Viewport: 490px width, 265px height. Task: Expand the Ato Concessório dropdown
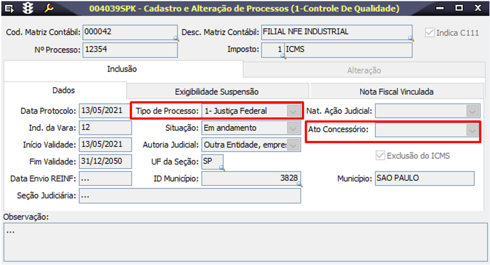click(x=473, y=131)
